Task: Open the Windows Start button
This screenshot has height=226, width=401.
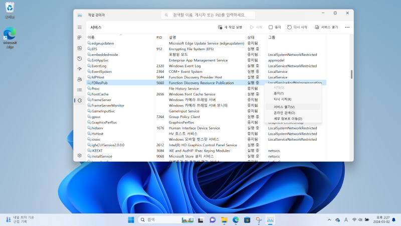Action: pos(131,220)
